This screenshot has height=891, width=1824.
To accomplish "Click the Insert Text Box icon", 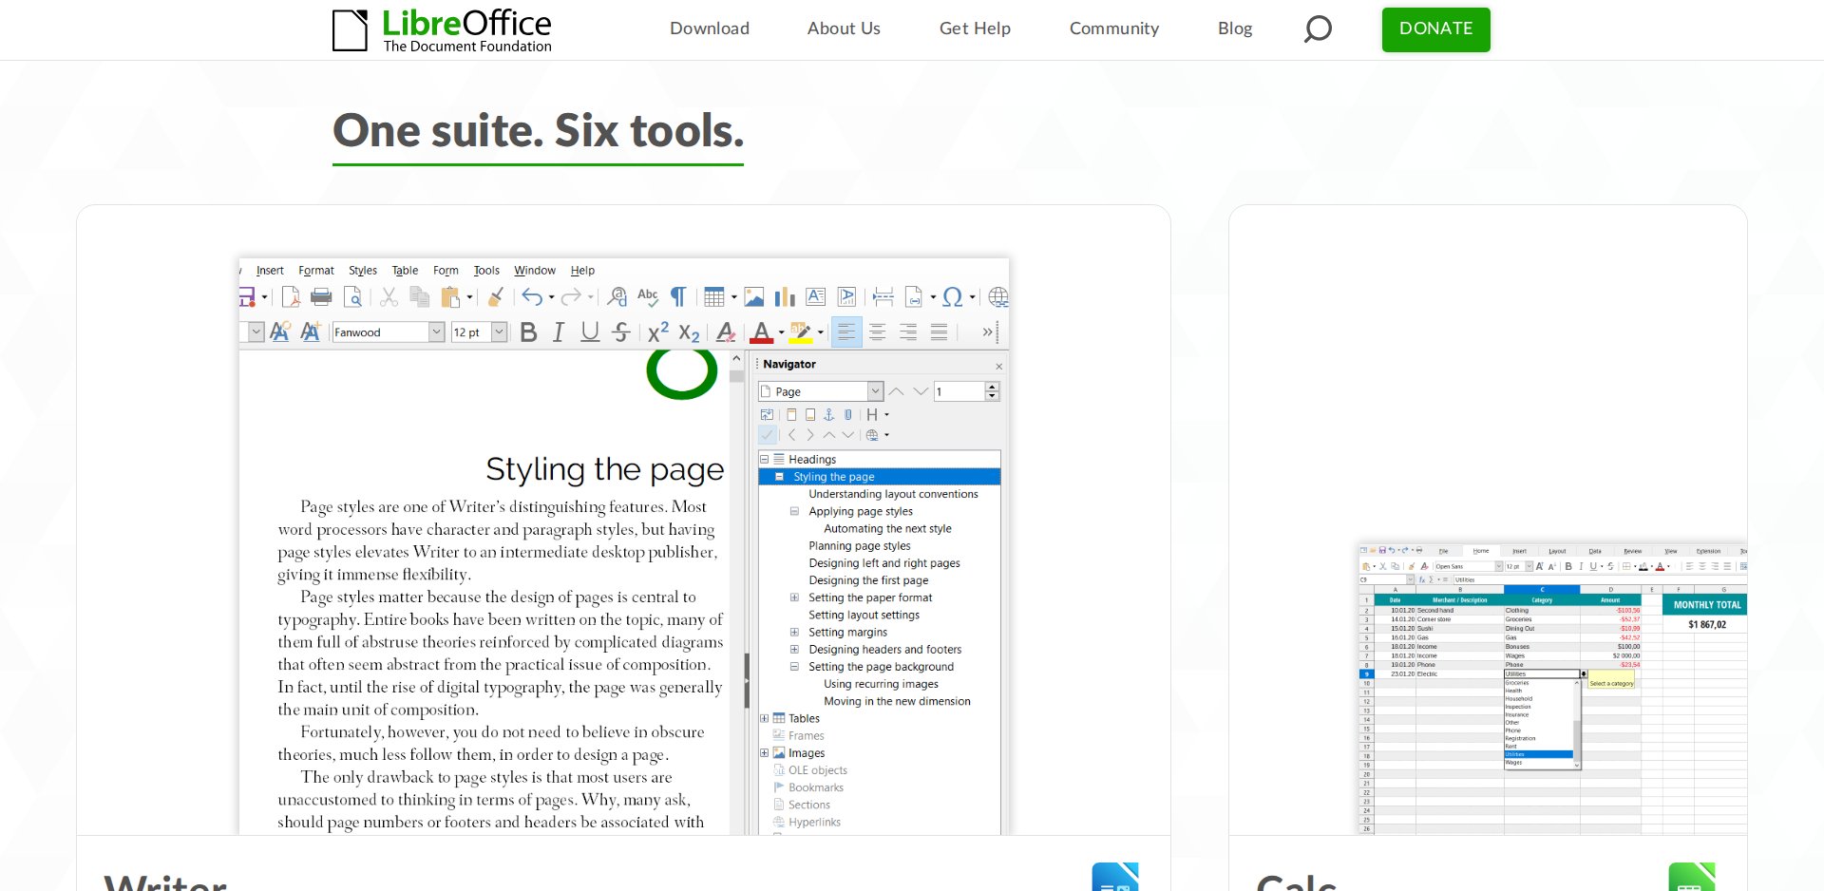I will tap(816, 297).
